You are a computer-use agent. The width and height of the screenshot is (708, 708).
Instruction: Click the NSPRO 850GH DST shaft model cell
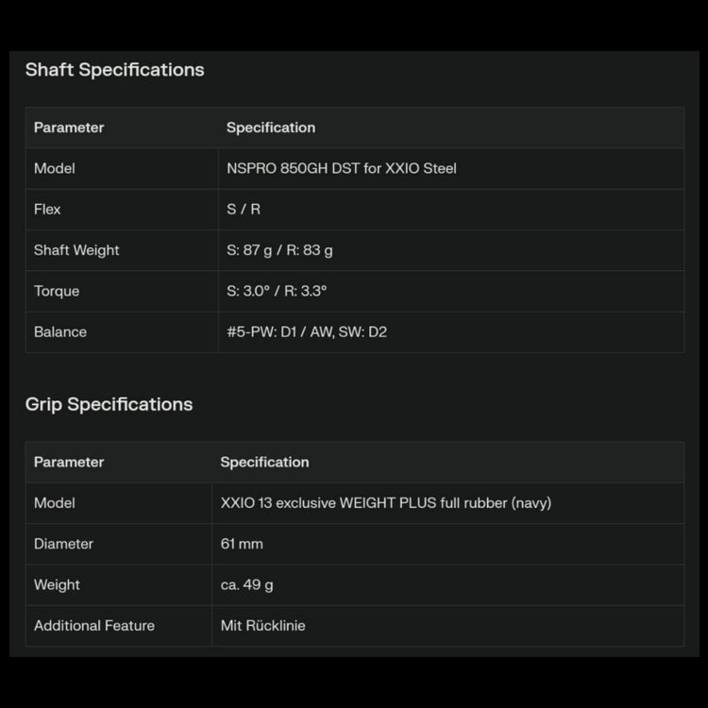341,168
